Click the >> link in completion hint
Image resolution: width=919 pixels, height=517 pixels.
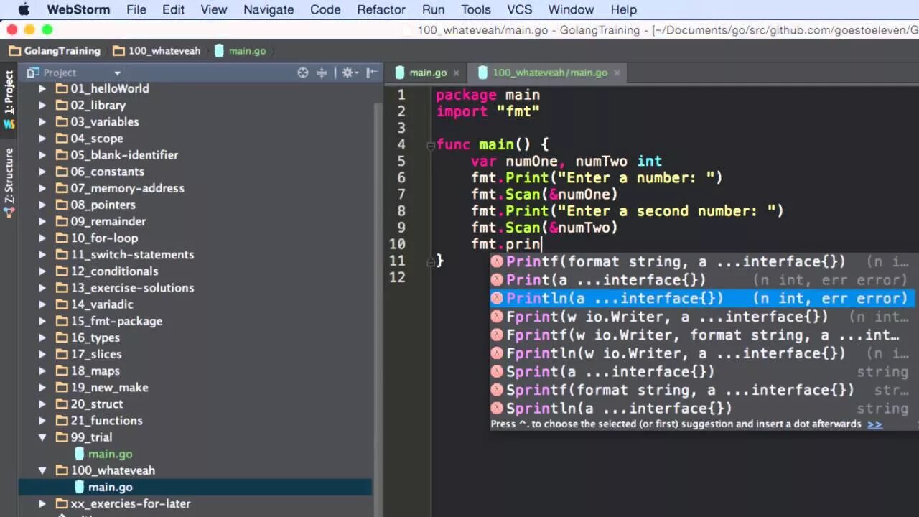874,424
